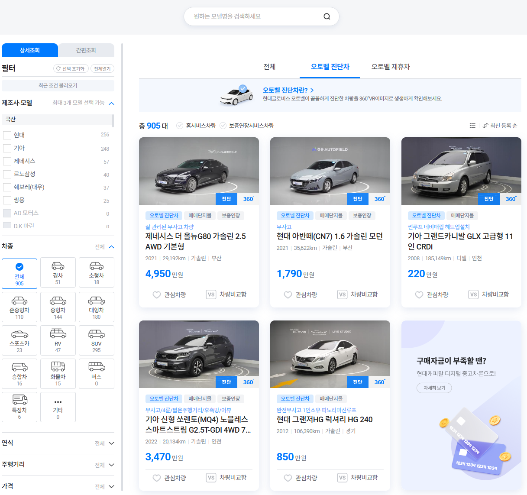Expand the 주행거리 filter section

58,465
